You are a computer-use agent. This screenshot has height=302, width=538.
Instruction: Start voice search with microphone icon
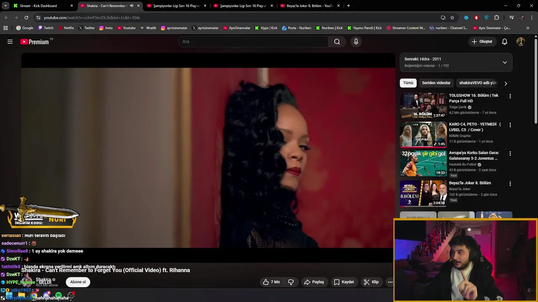(x=356, y=42)
